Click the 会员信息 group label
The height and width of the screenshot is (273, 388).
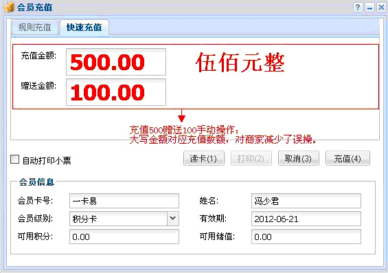pyautogui.click(x=36, y=182)
